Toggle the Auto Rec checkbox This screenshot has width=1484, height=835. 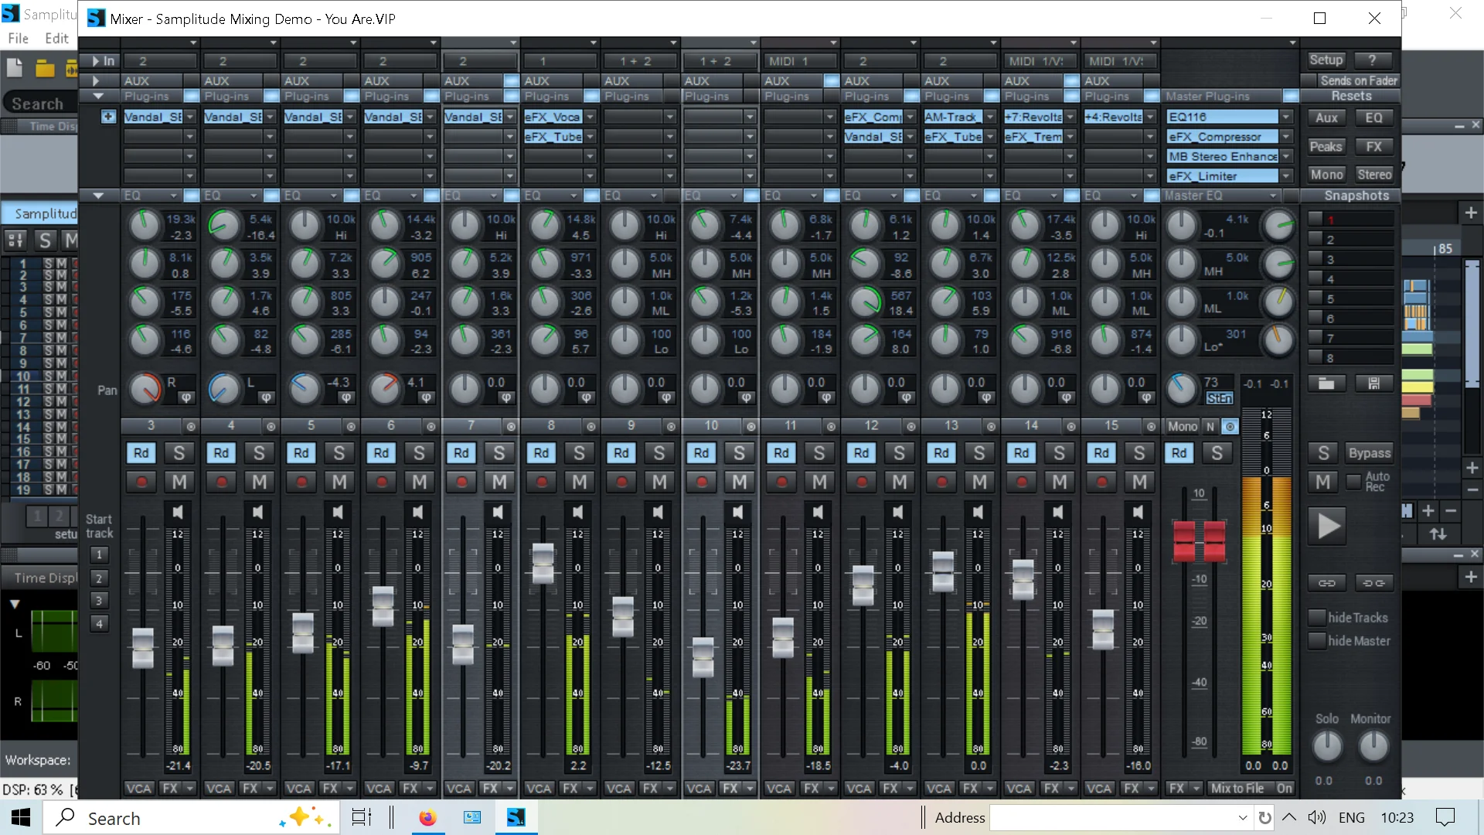[1353, 482]
